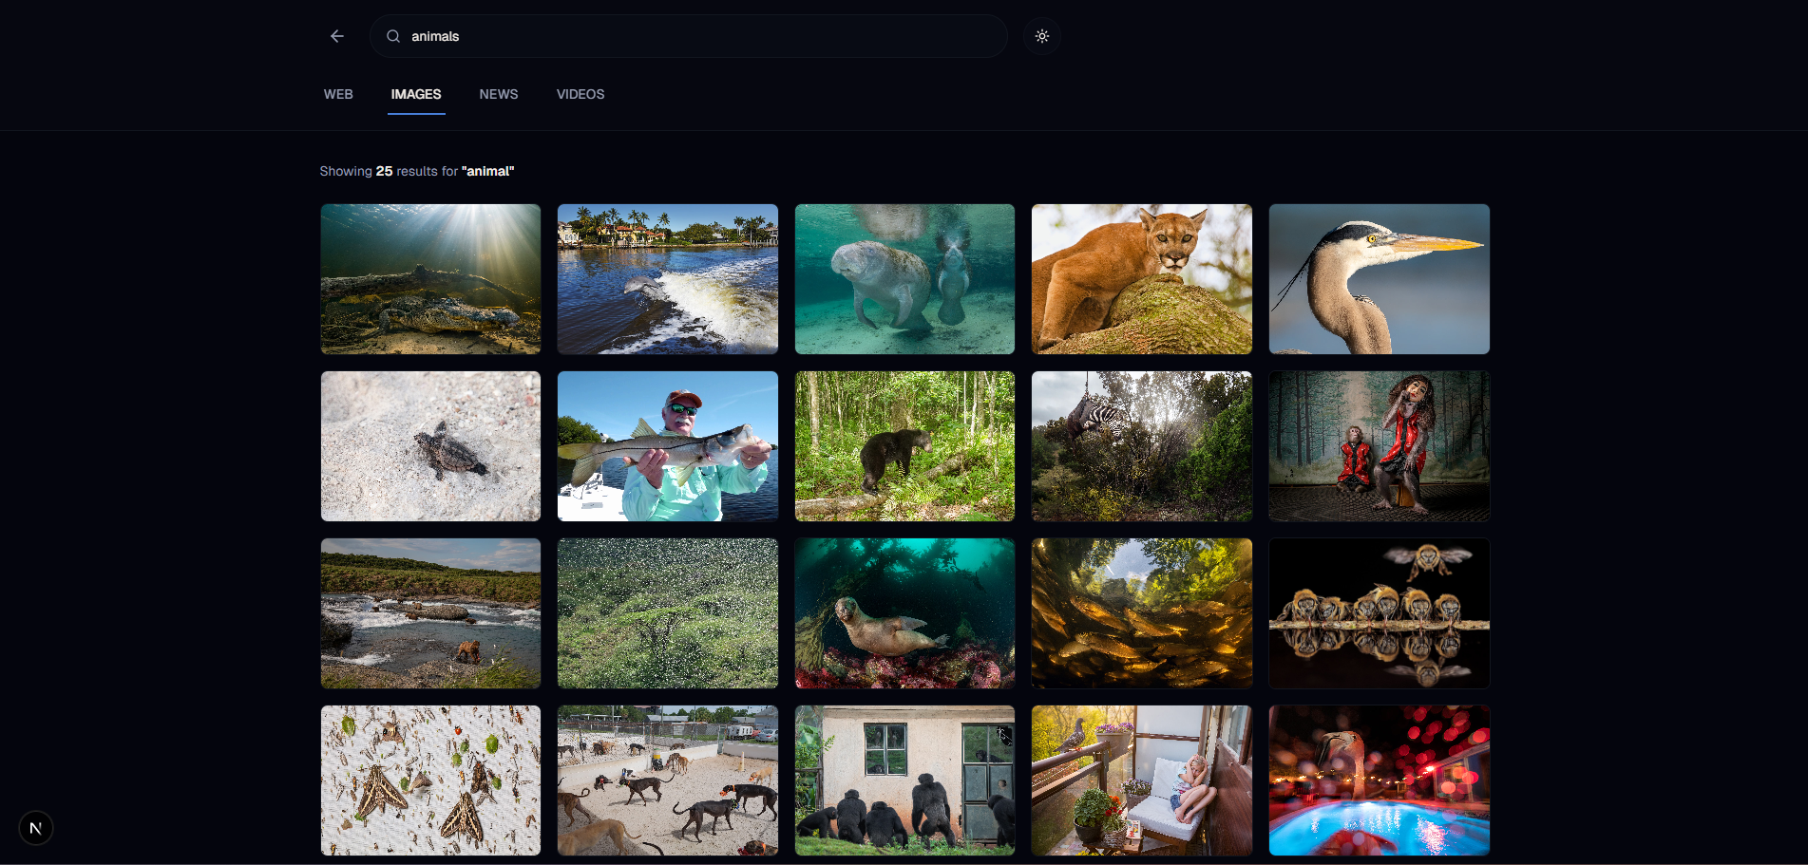Go to the VIDEOS tab

580,94
